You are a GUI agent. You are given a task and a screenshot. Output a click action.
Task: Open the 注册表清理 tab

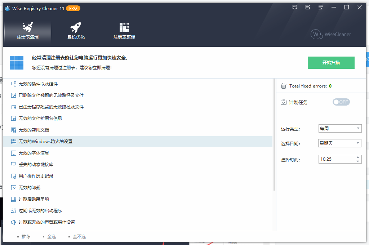(x=27, y=31)
